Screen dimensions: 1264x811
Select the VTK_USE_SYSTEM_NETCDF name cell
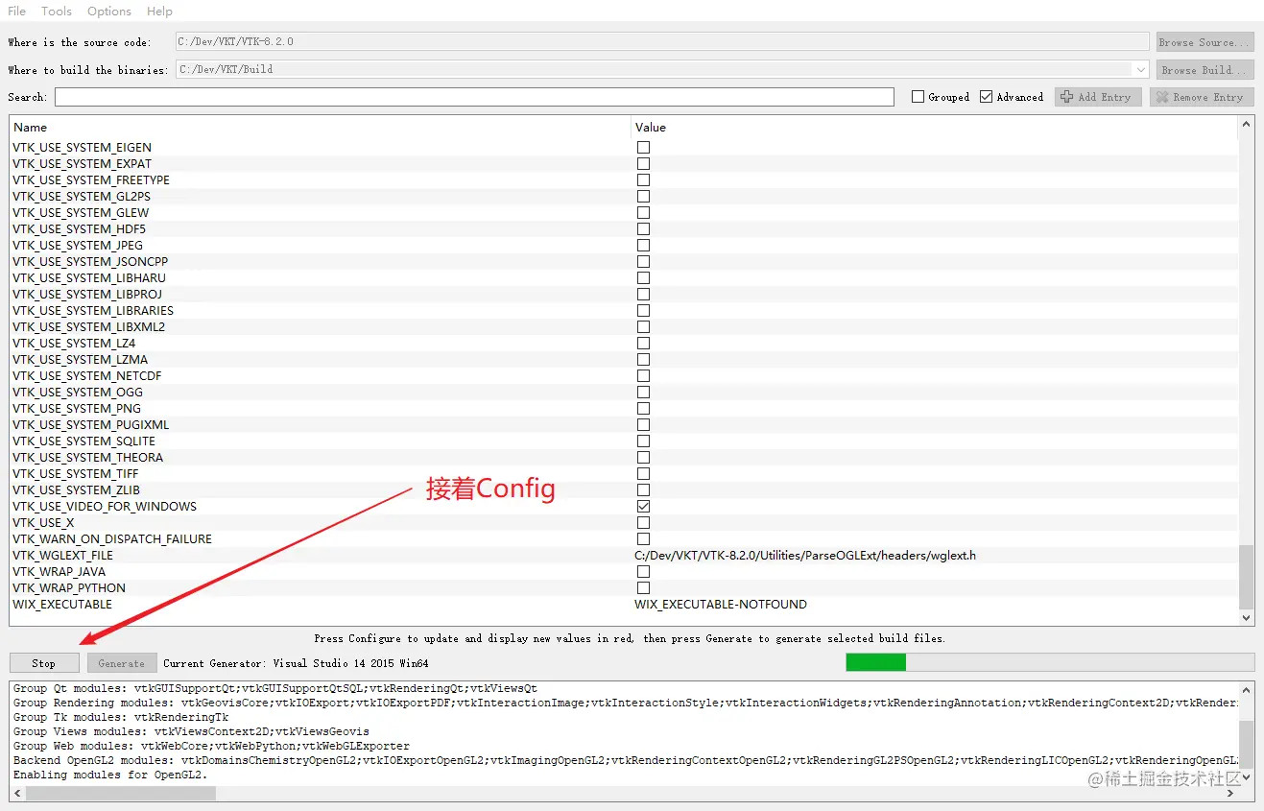click(x=87, y=376)
